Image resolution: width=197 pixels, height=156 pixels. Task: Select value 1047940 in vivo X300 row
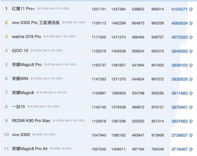[99, 135]
